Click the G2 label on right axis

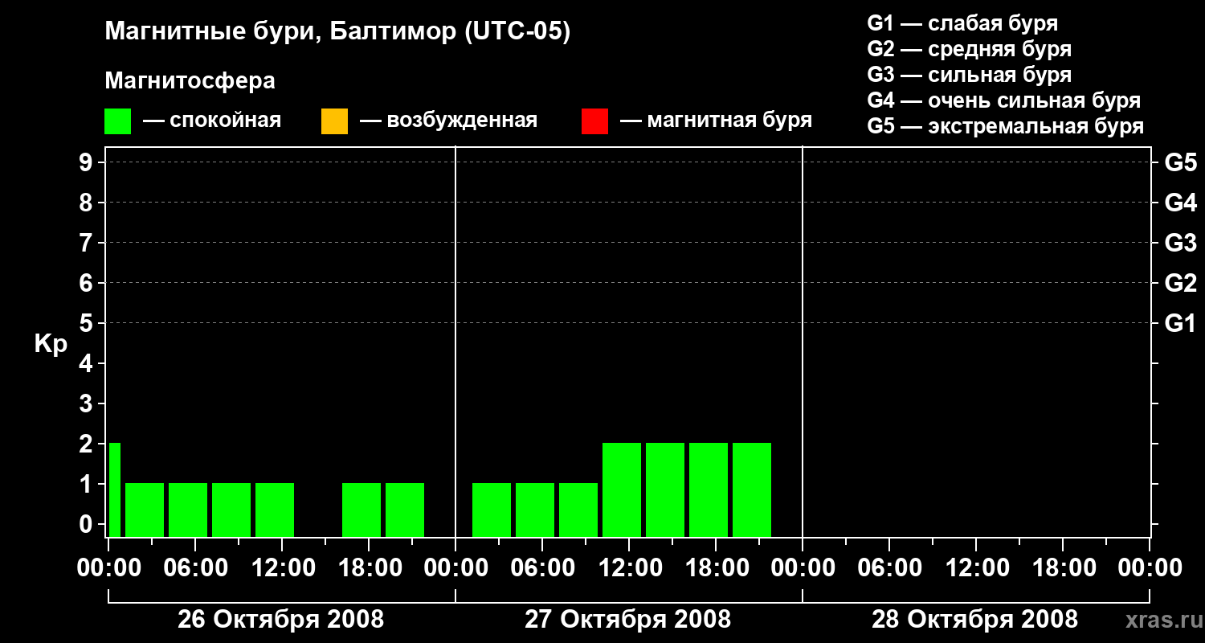1181,283
